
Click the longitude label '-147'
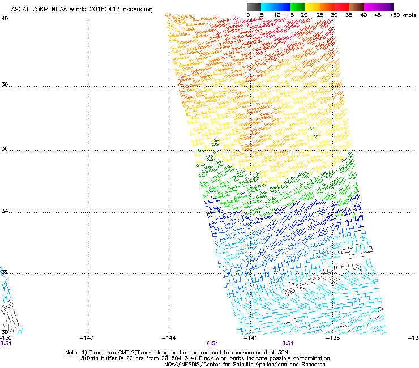pyautogui.click(x=87, y=338)
